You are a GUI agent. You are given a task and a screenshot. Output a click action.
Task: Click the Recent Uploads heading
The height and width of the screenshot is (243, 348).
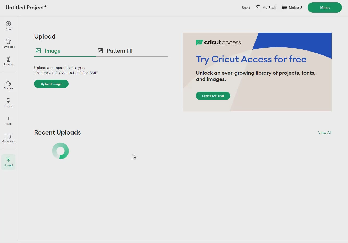pyautogui.click(x=58, y=132)
